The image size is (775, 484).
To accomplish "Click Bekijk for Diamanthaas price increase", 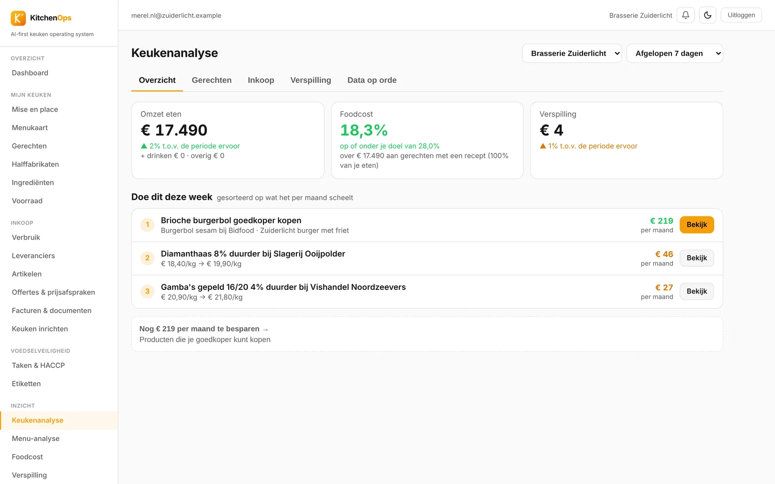I will pos(697,258).
